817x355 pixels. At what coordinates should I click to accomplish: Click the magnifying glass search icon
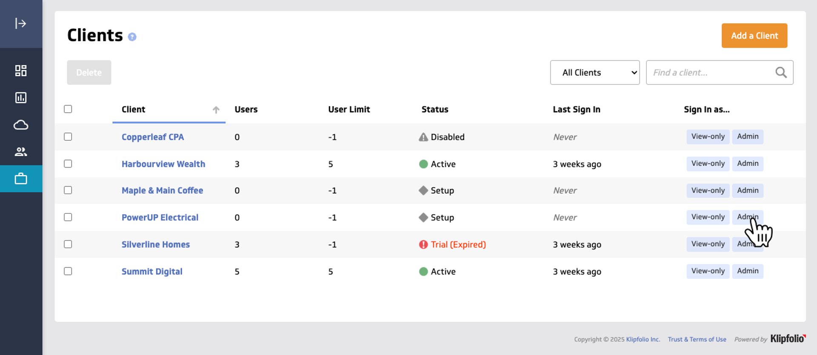[x=781, y=73]
